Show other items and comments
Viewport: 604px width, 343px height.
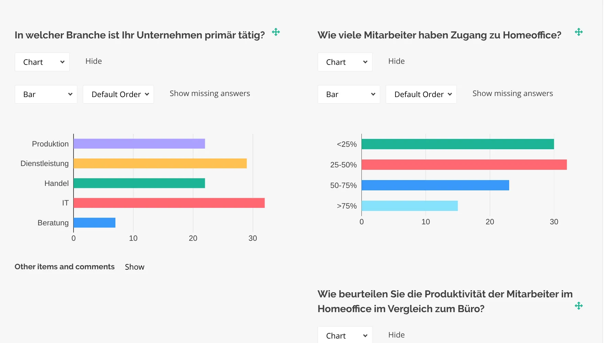(x=134, y=267)
